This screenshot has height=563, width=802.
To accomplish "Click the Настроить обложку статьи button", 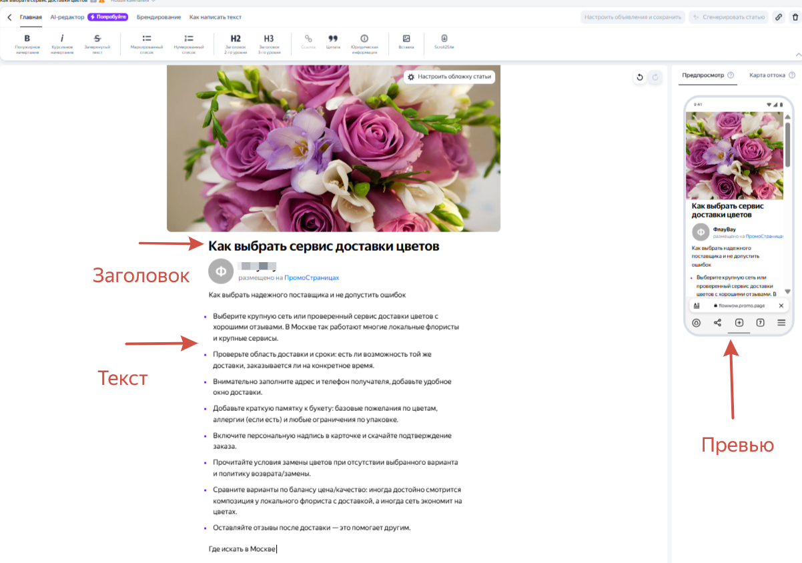I will coord(449,77).
